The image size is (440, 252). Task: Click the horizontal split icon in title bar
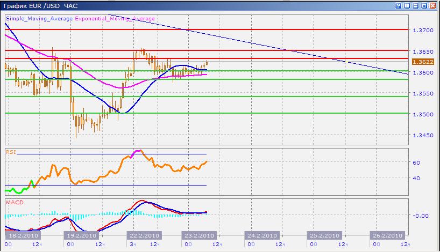tap(415, 5)
